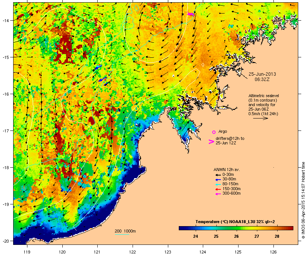This screenshot has width=308, height=255.
Task: Click the '30-80m' depth label
Action: tap(229, 179)
